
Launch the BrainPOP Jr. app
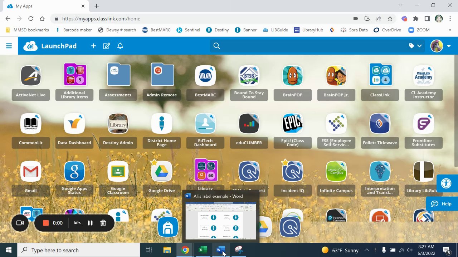point(336,76)
